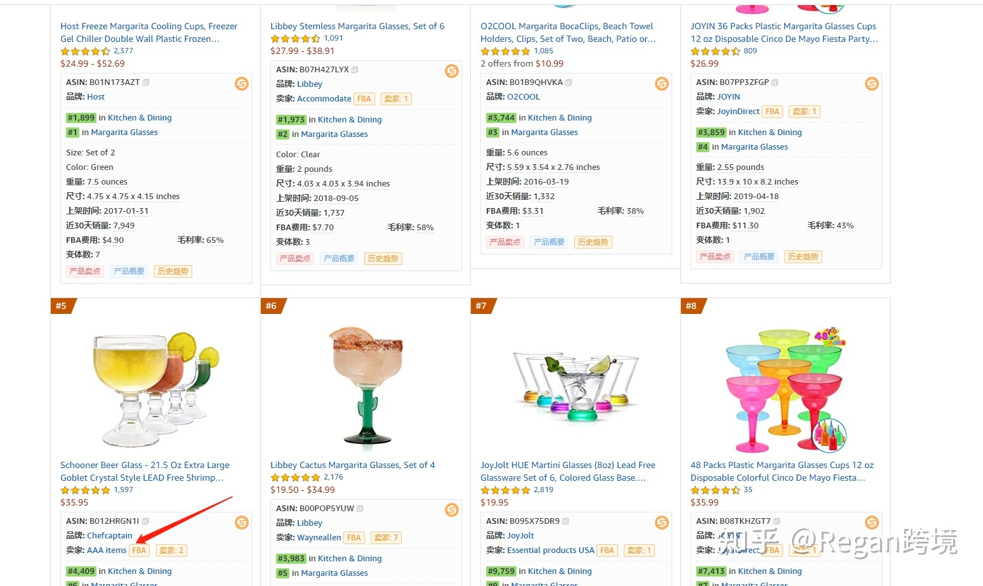Copy the ASIN B00POP5YUW with its icon

click(x=360, y=509)
